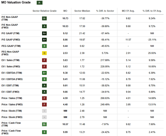Click the B grade badge for PEG GAAP (TTM)
Image resolution: width=166 pixels, height=136 pixels.
tap(45, 46)
